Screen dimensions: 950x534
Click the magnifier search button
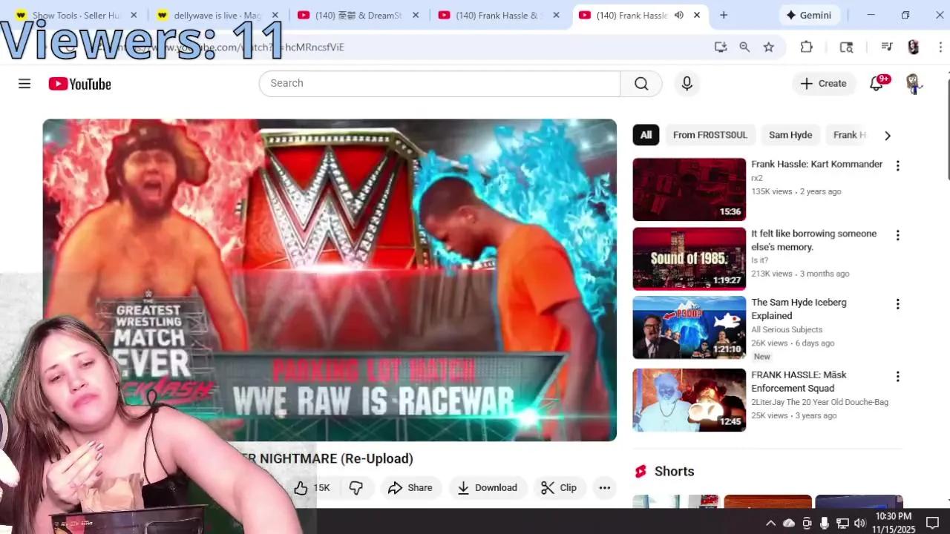click(641, 83)
